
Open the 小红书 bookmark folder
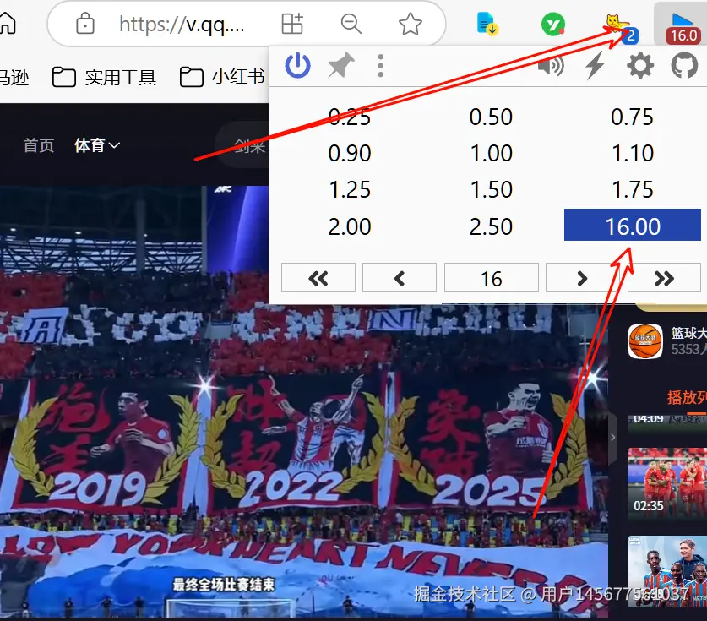point(222,77)
